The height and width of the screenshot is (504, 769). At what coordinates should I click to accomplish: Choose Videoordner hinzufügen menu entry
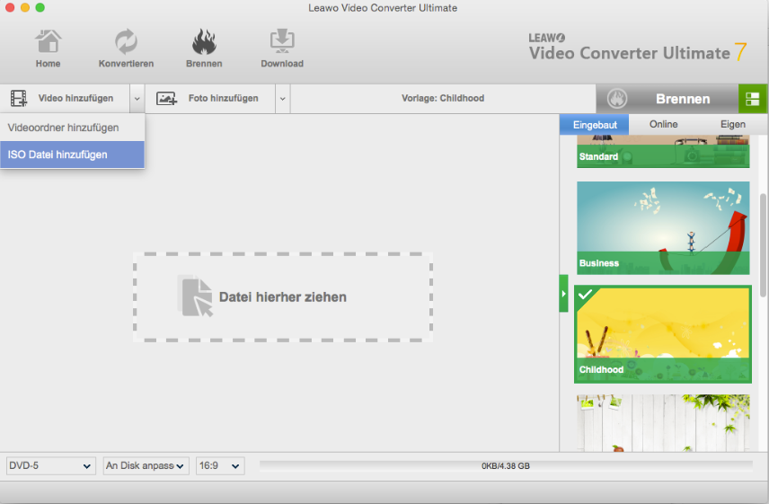(73, 128)
